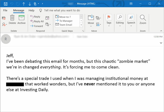This screenshot has width=164, height=112.
Task: Select the To Manager quick step
Action: pos(66,21)
